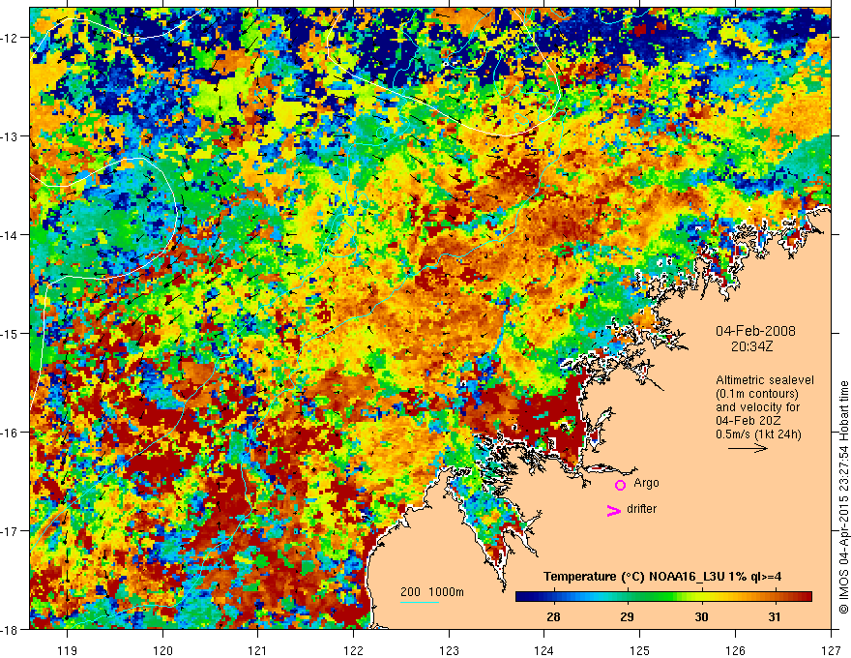851x658 pixels.
Task: Click latitude axis label -12
Action: (11, 38)
